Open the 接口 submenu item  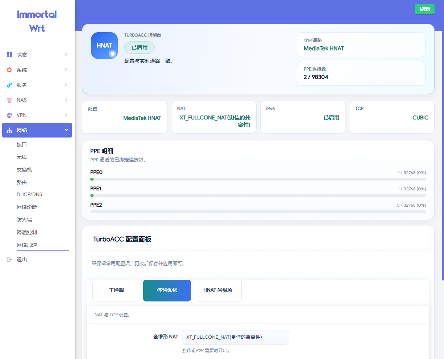point(22,144)
